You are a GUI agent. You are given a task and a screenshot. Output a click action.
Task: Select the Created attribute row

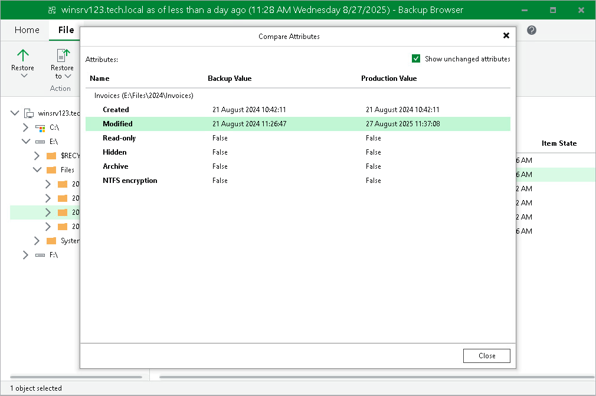(x=297, y=110)
